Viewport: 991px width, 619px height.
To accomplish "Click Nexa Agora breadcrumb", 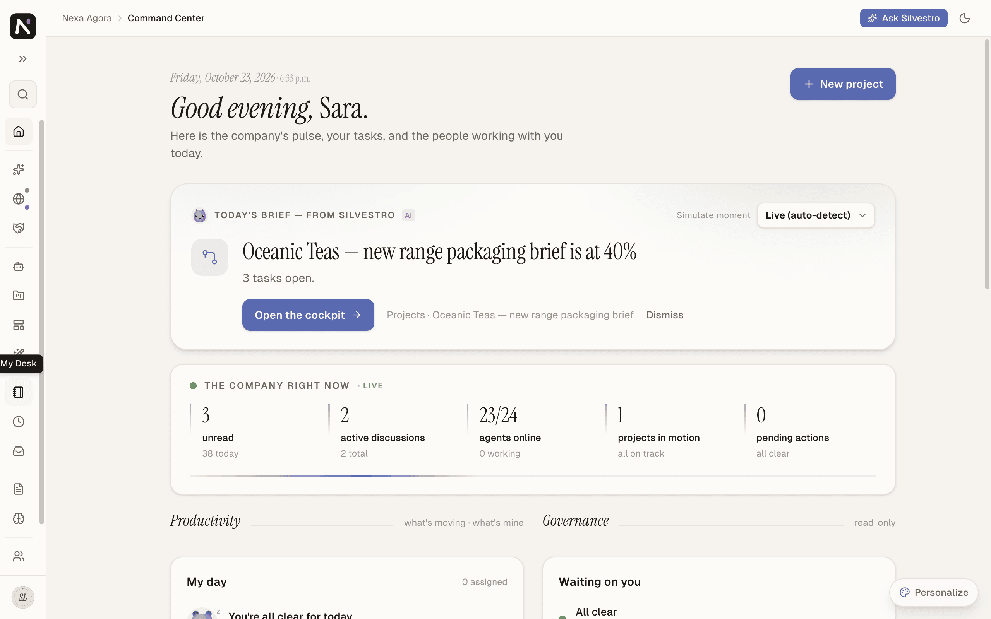I will (87, 18).
